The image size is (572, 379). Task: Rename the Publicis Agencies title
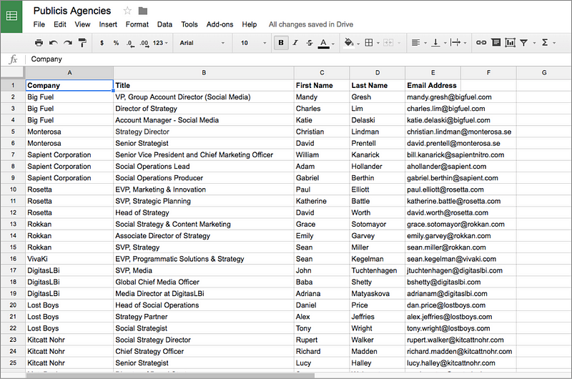click(72, 11)
